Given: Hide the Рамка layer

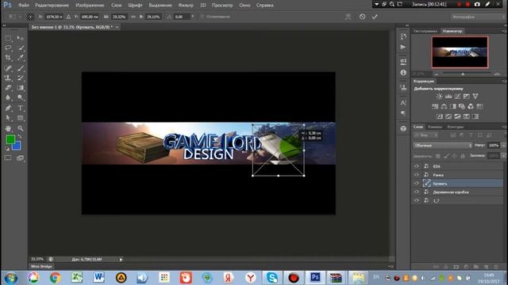Looking at the screenshot, I should click(417, 175).
